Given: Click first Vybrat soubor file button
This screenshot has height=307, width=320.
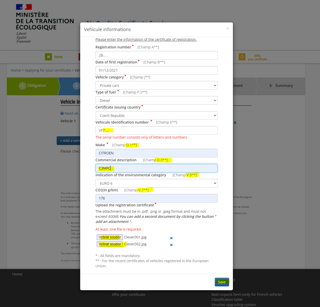Looking at the screenshot, I should coord(110,237).
